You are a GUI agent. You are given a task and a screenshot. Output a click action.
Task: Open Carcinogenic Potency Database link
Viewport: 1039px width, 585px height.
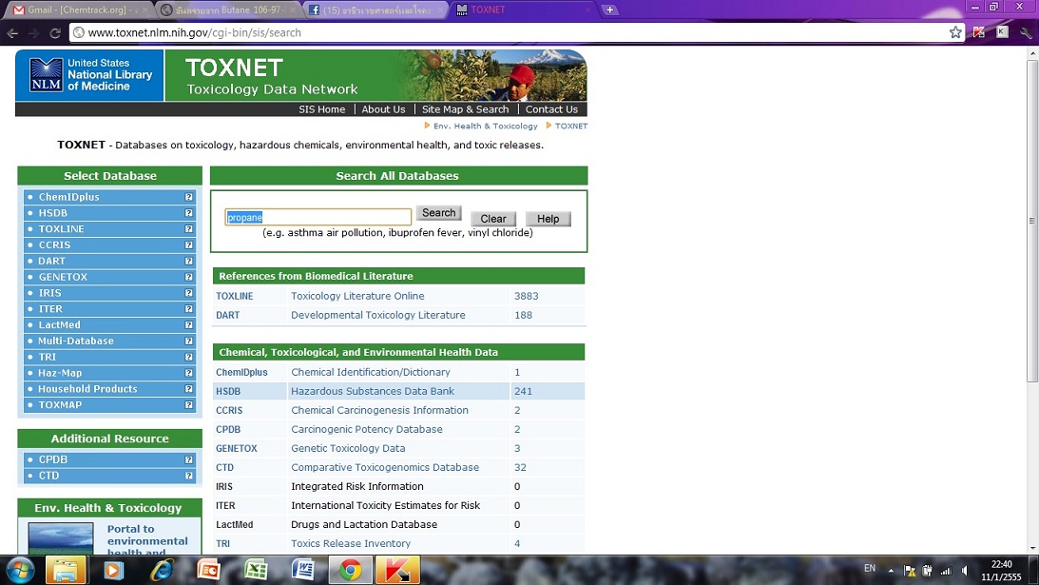366,430
